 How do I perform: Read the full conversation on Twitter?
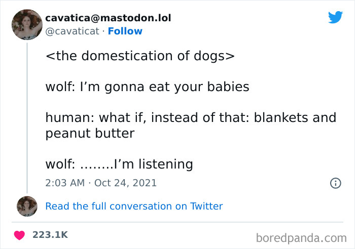tap(134, 206)
